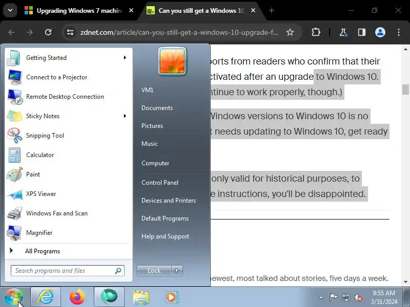
Task: Go back in the browser
Action: tap(11, 32)
